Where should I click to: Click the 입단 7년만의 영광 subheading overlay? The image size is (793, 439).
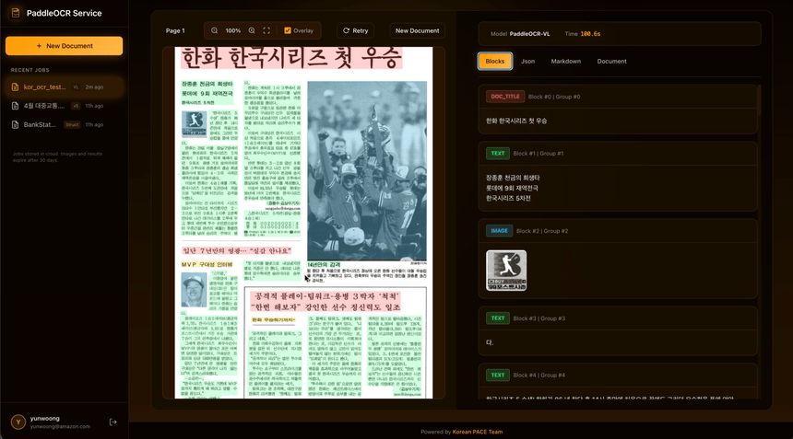237,250
